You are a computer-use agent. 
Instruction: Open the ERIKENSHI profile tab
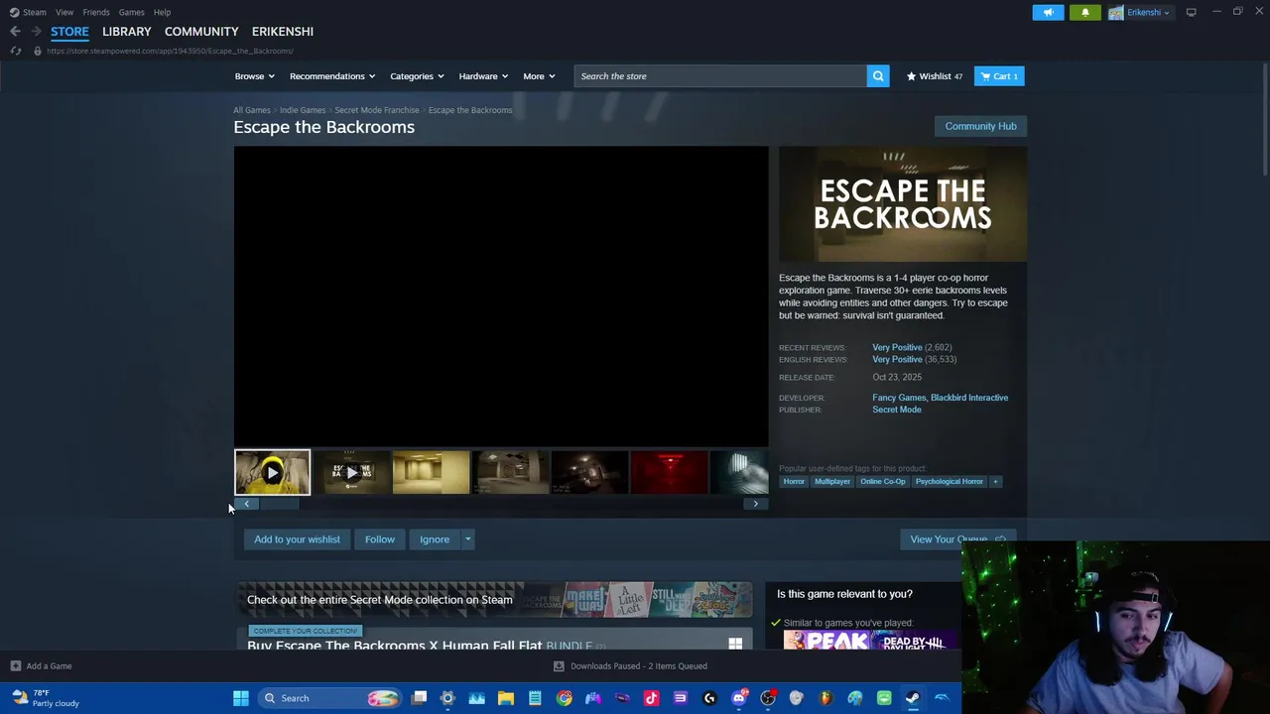click(x=283, y=32)
